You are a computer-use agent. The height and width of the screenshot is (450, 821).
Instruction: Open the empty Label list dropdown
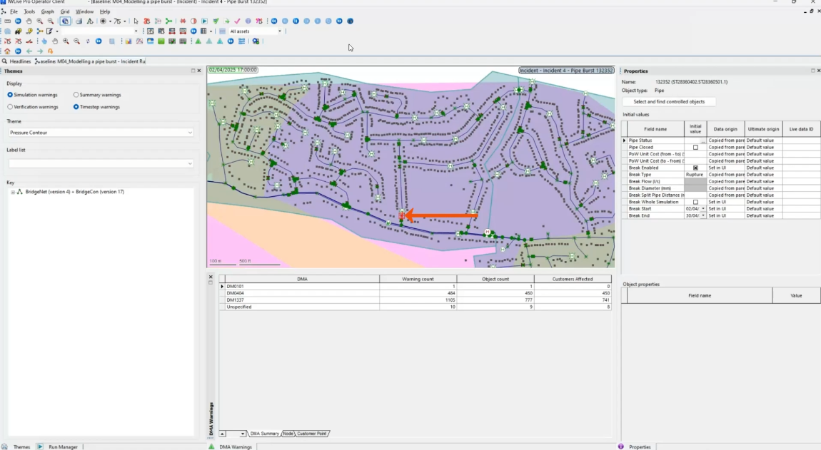click(100, 162)
